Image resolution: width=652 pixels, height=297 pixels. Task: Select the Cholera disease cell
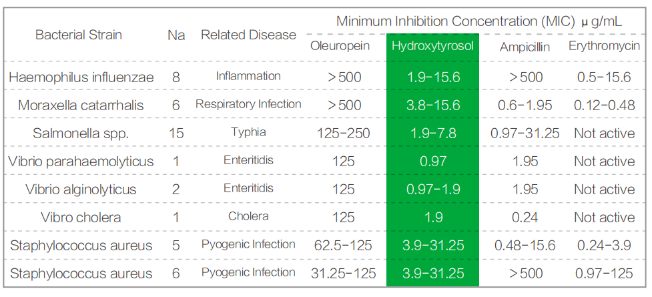(248, 216)
